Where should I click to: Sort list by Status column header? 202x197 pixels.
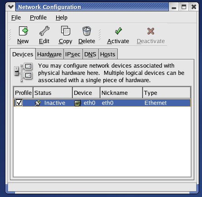[53, 93]
